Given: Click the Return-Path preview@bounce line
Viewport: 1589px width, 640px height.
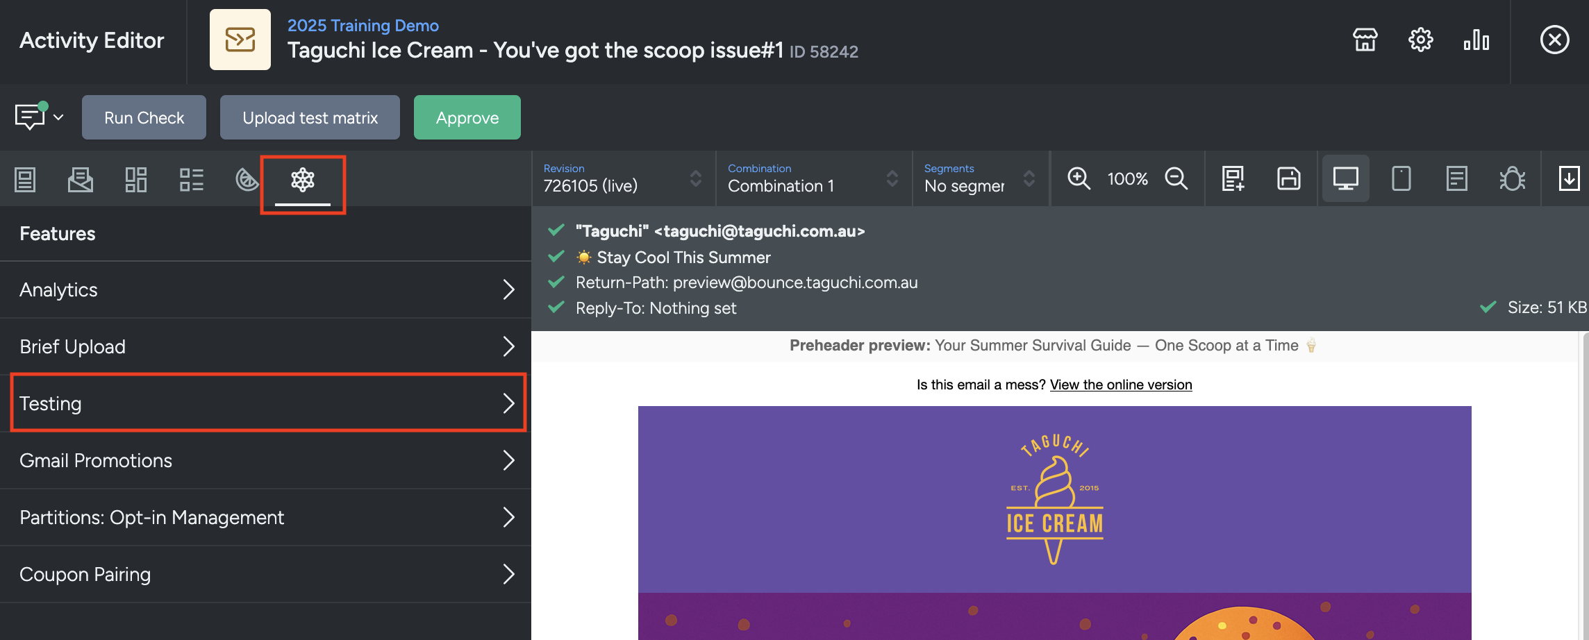Looking at the screenshot, I should [x=747, y=283].
